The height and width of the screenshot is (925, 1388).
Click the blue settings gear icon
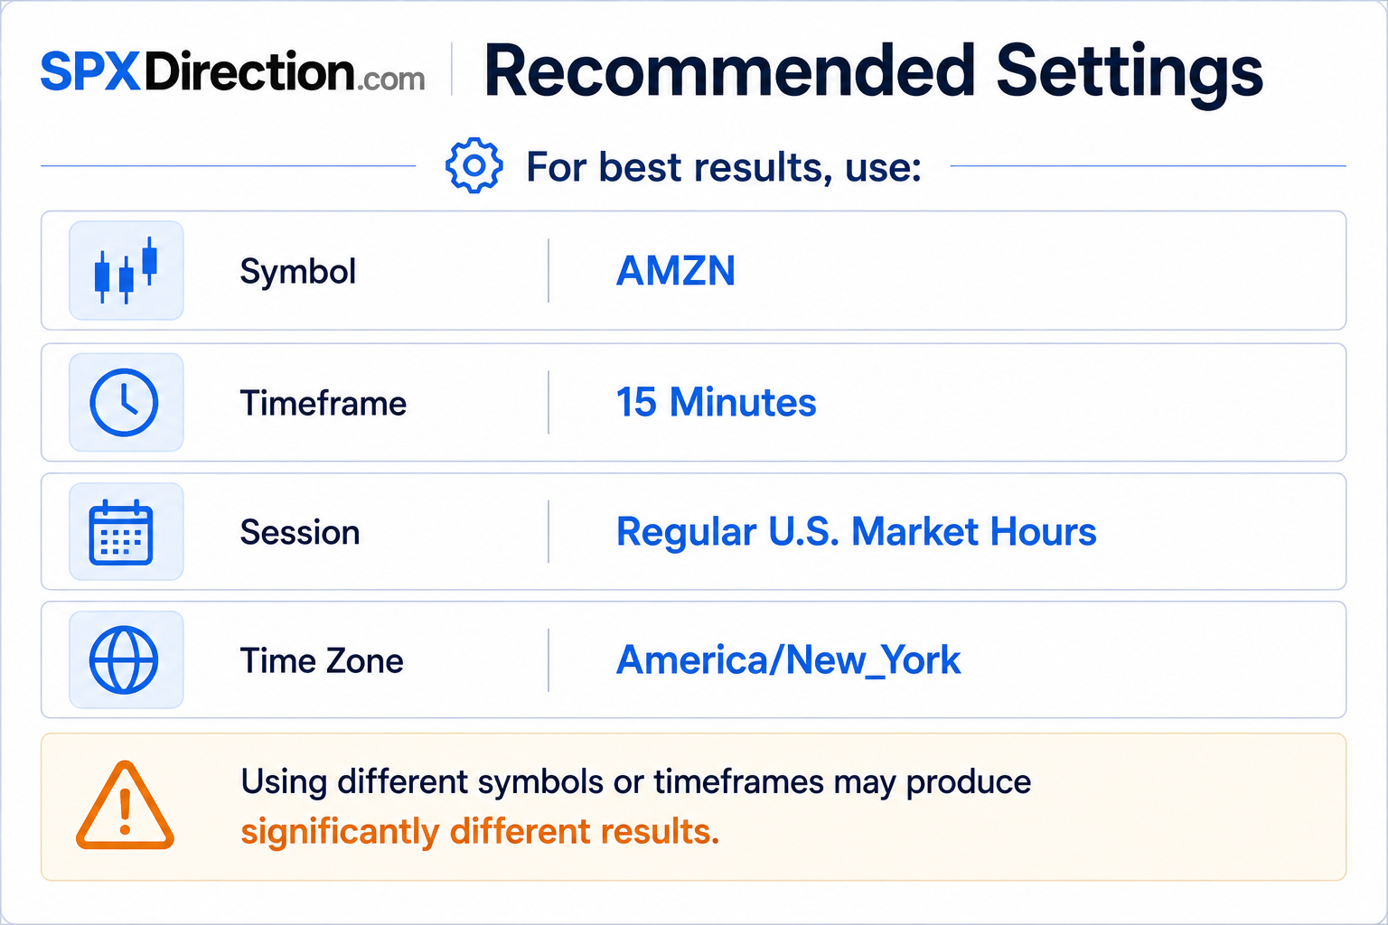tap(474, 166)
